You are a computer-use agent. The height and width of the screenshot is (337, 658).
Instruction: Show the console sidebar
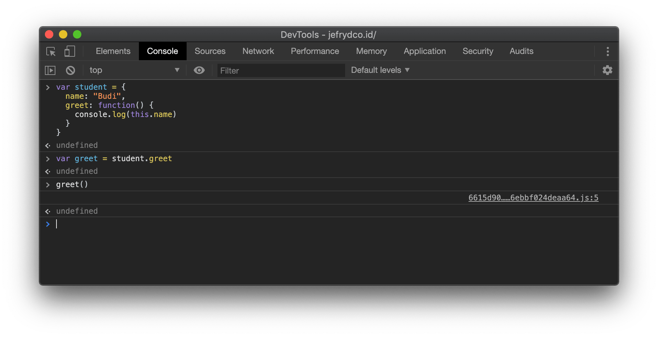point(50,70)
